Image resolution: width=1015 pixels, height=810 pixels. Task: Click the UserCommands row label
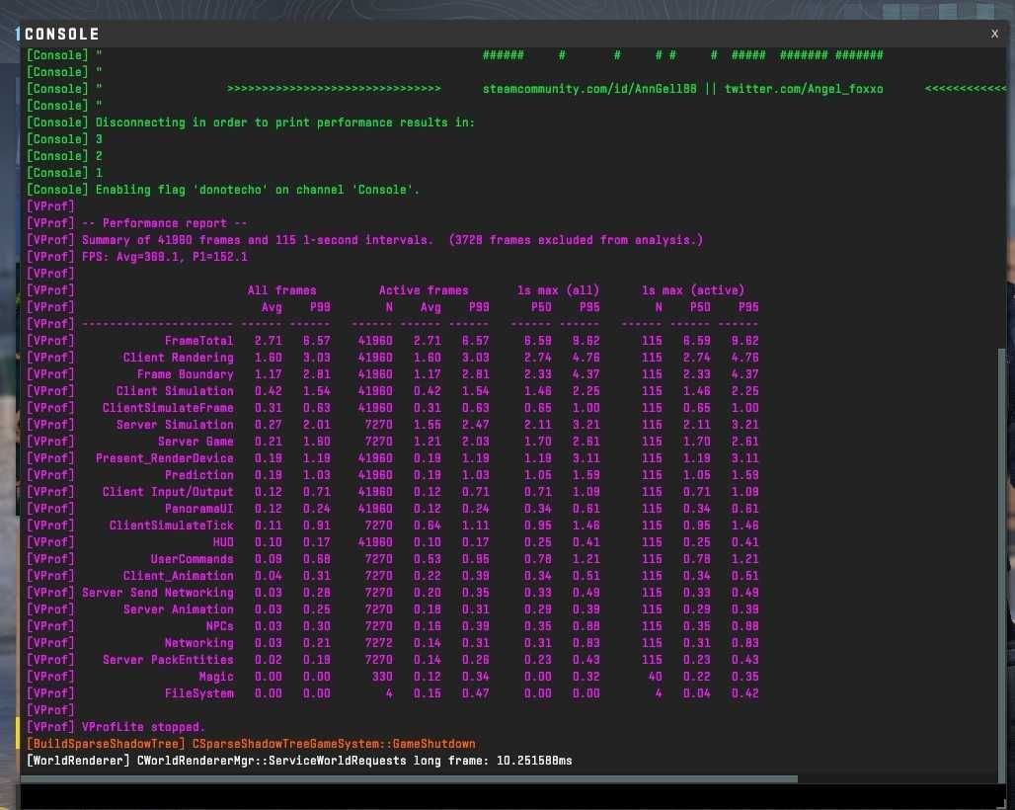(193, 559)
